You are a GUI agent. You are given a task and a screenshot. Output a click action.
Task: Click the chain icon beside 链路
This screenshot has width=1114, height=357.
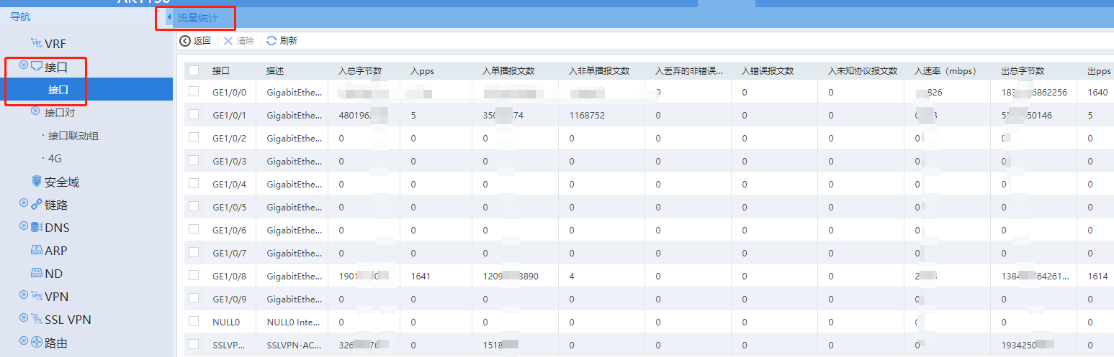[37, 205]
